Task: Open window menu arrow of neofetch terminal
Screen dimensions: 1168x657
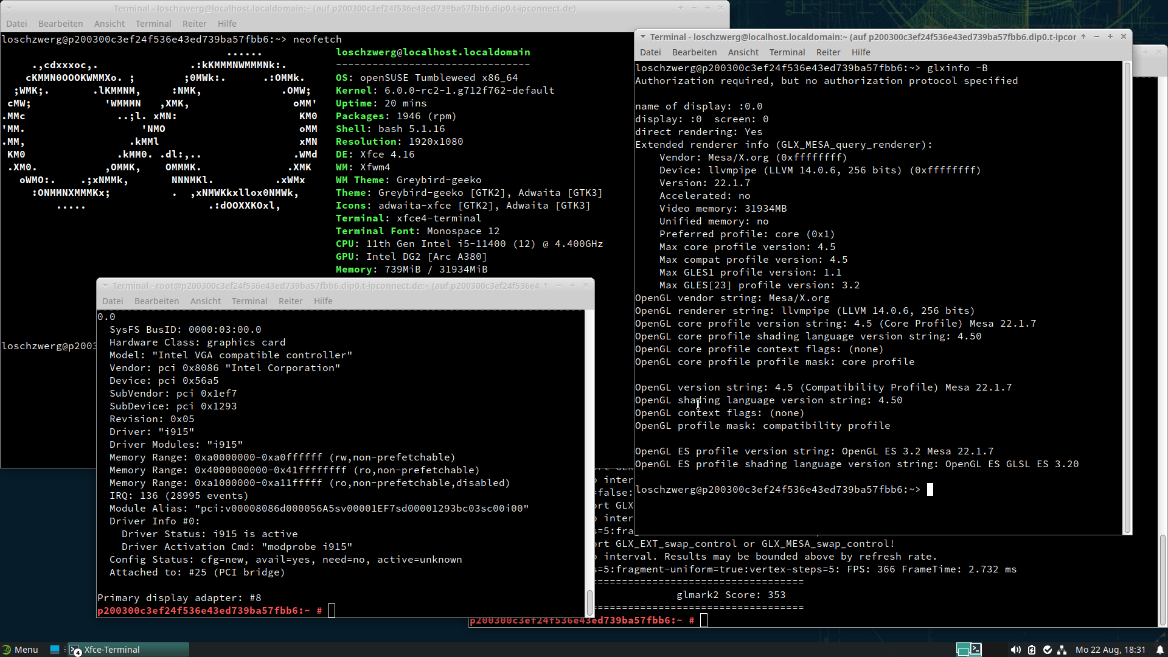Action: coord(9,8)
